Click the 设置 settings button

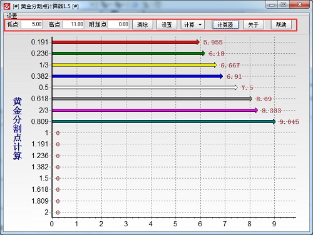[x=167, y=24]
